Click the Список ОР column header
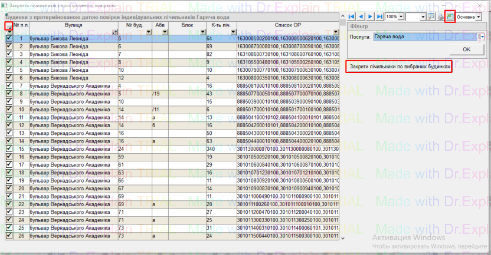The image size is (491, 255). (288, 26)
